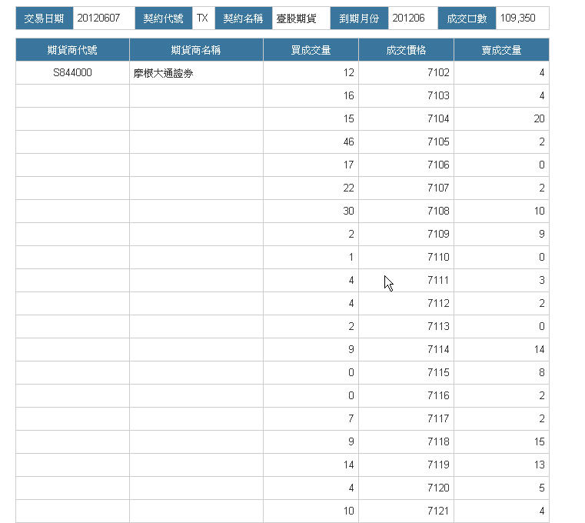Click the 契約代號 label

tap(164, 18)
